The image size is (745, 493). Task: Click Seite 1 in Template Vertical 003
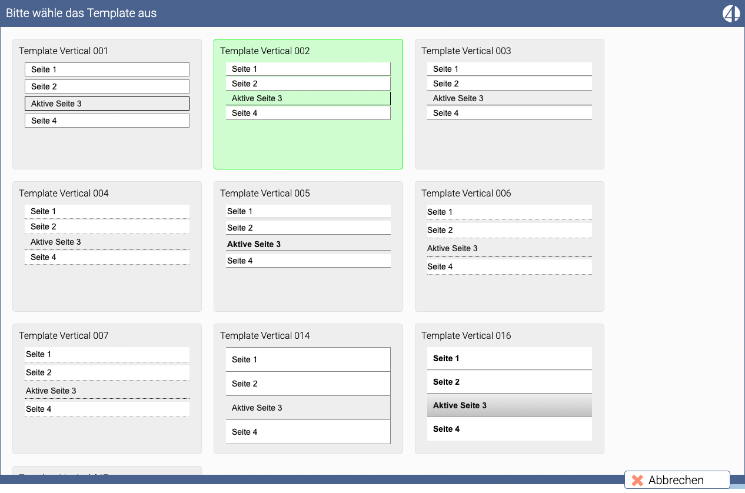510,69
